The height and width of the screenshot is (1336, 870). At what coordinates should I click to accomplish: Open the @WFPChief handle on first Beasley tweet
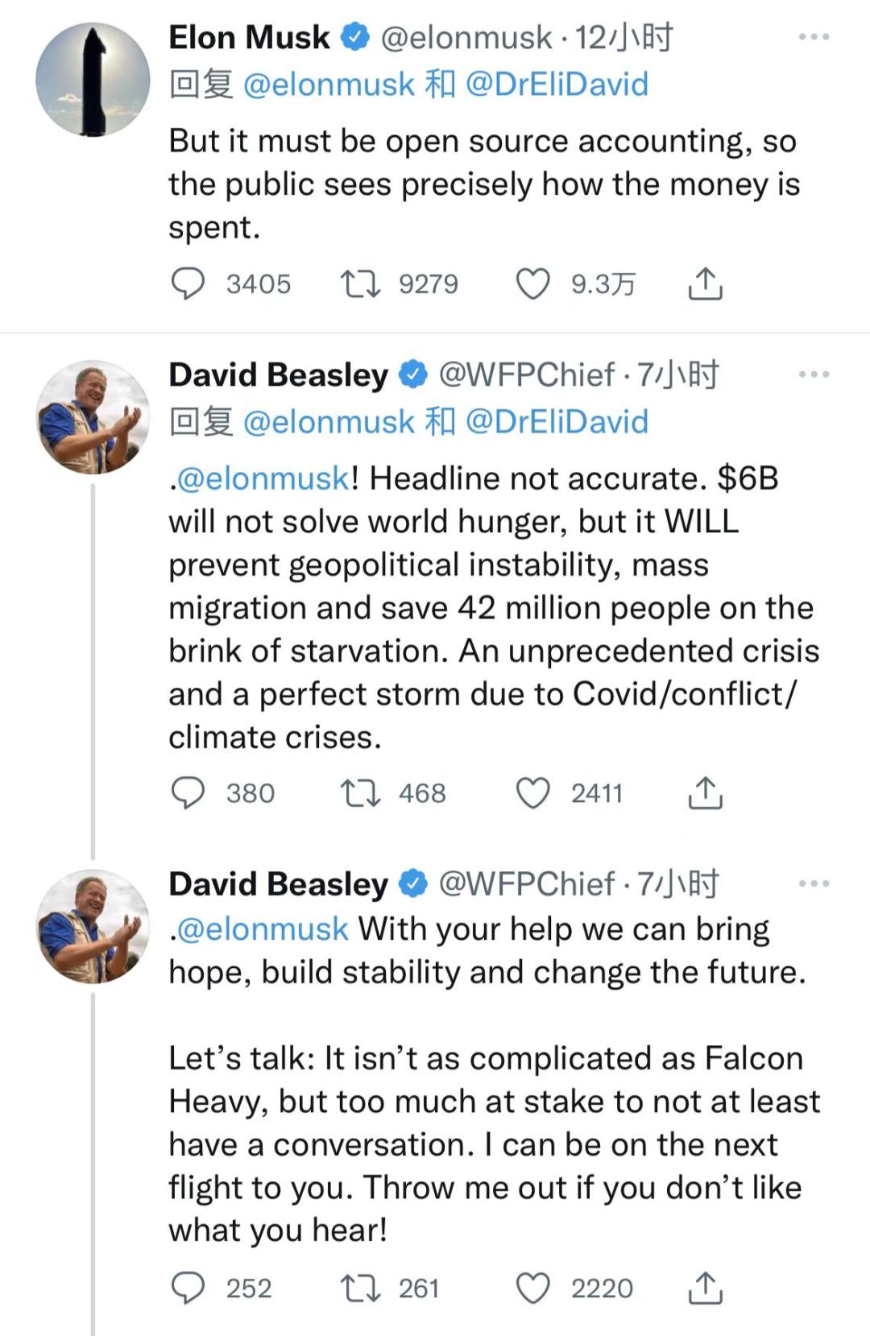526,374
